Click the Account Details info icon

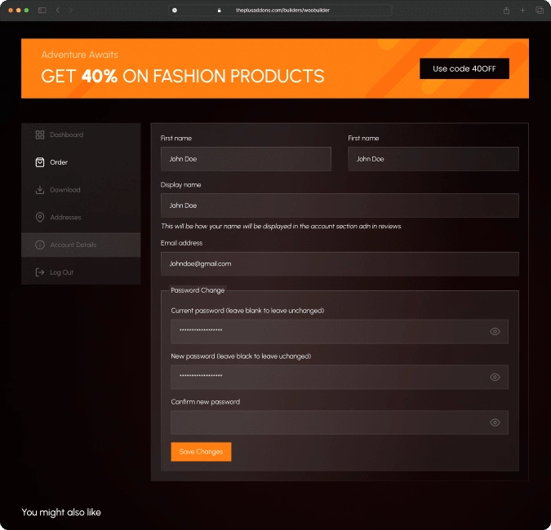pos(39,245)
